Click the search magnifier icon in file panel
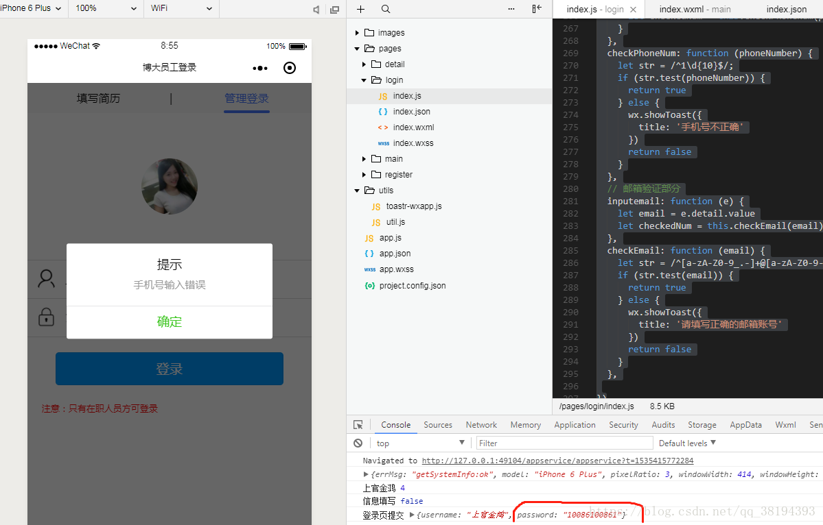The image size is (823, 525). point(386,10)
